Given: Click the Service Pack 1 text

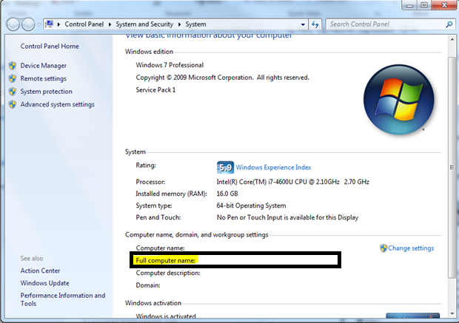Looking at the screenshot, I should tap(155, 89).
